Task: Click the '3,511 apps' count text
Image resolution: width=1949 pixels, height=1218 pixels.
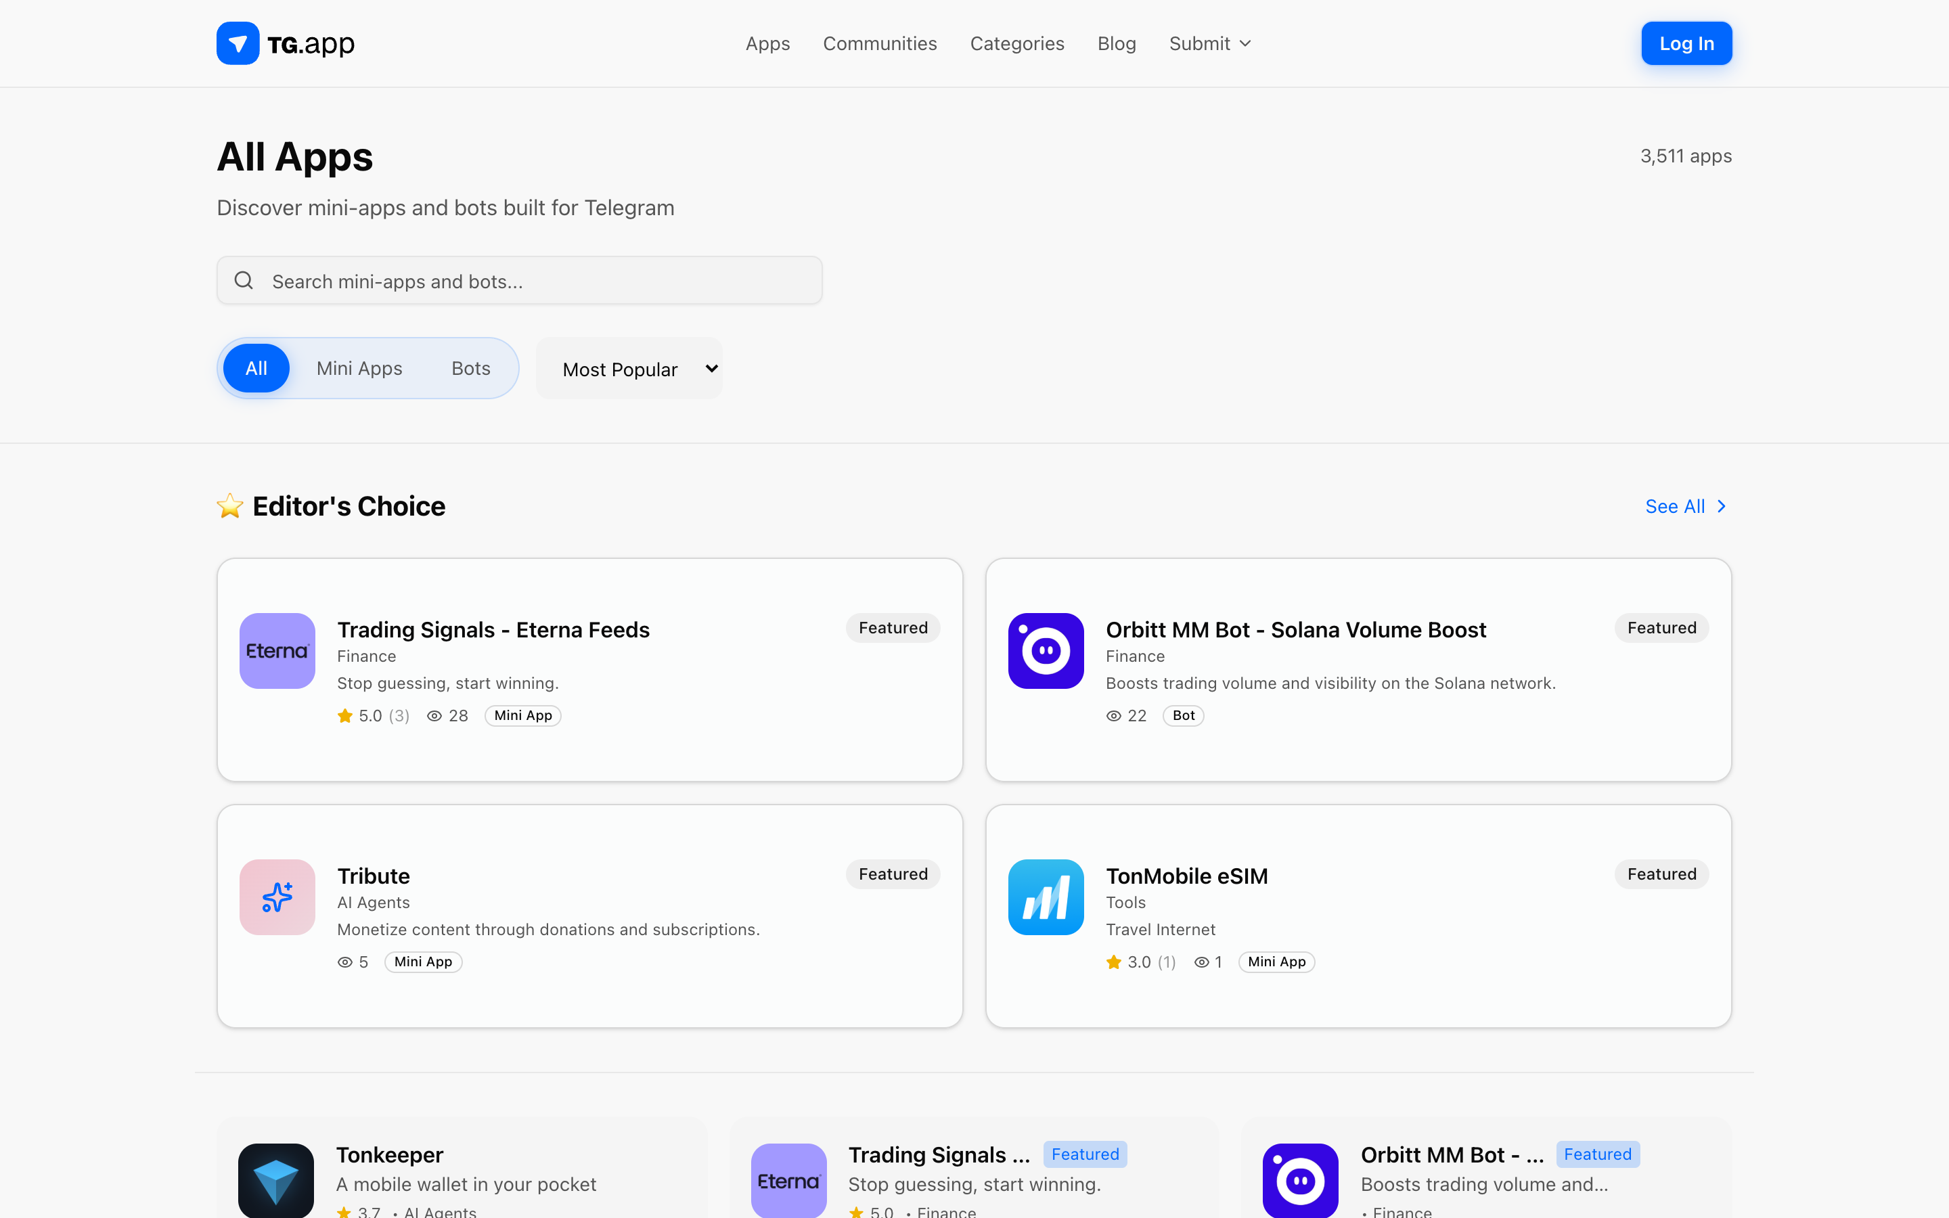Action: point(1686,156)
